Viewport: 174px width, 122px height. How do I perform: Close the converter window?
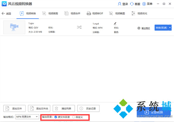(x=170, y=4)
